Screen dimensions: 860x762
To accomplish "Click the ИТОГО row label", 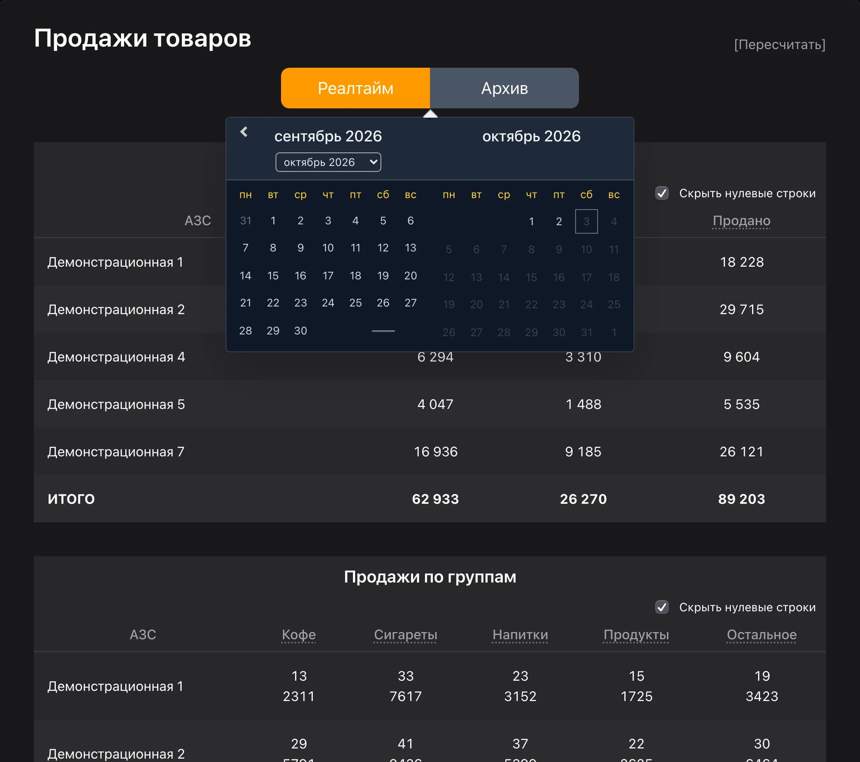I will (71, 499).
